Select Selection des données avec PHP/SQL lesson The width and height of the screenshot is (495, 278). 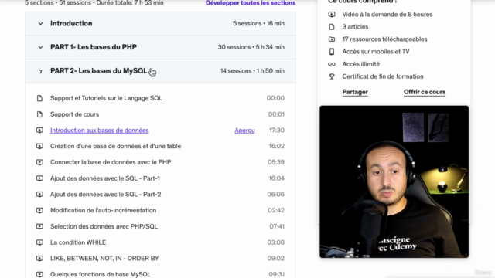[104, 226]
